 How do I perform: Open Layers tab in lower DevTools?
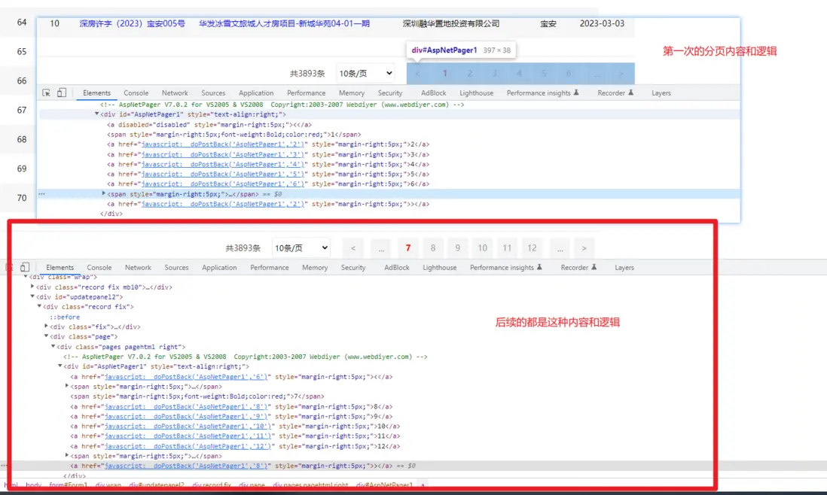(624, 268)
